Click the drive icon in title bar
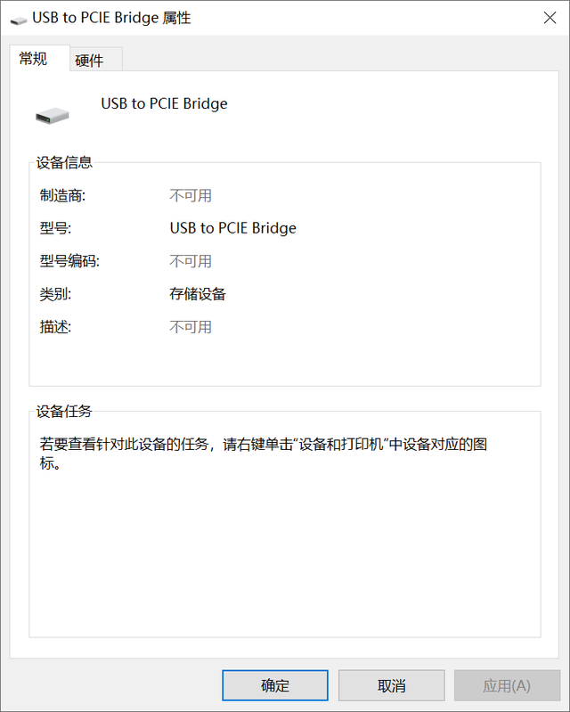Viewport: 570px width, 712px height. click(19, 20)
